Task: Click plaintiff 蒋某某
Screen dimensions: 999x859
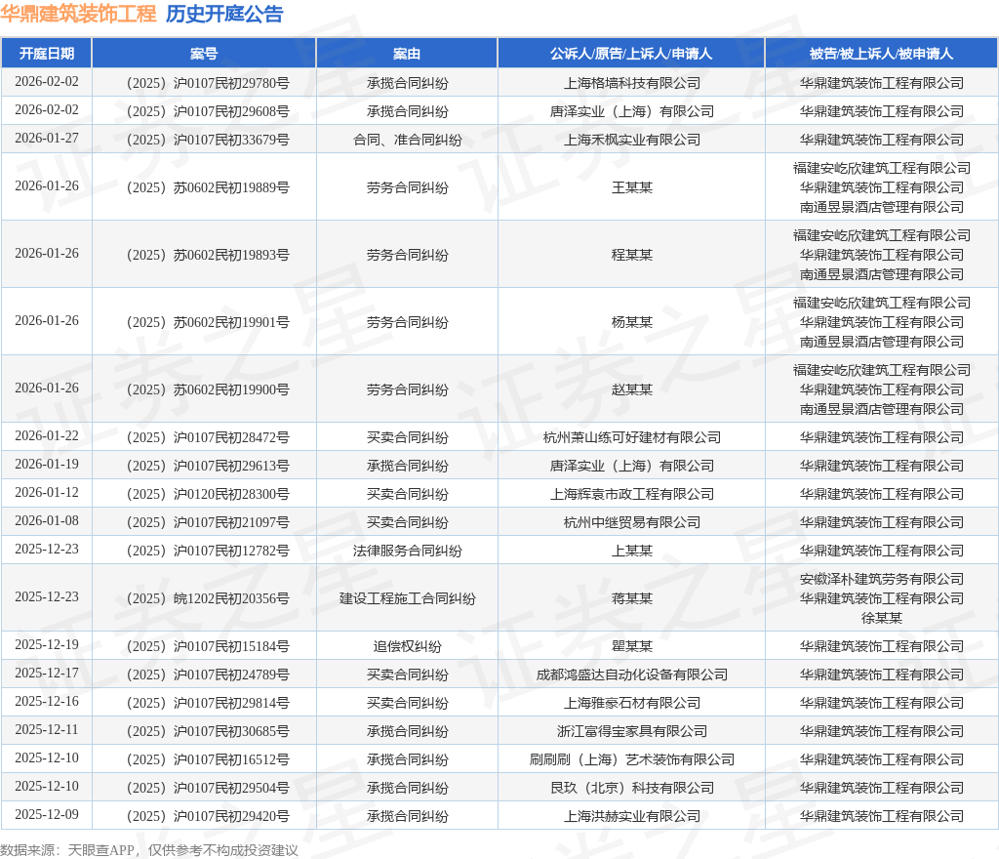Action: coord(631,599)
